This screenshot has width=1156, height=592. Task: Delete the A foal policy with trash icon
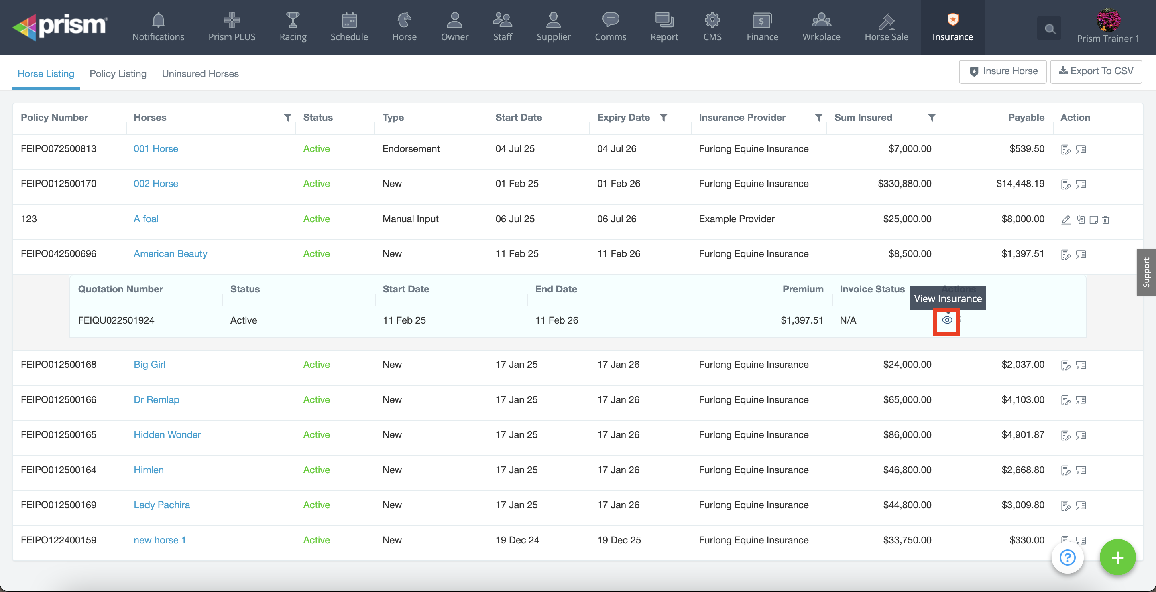tap(1106, 220)
